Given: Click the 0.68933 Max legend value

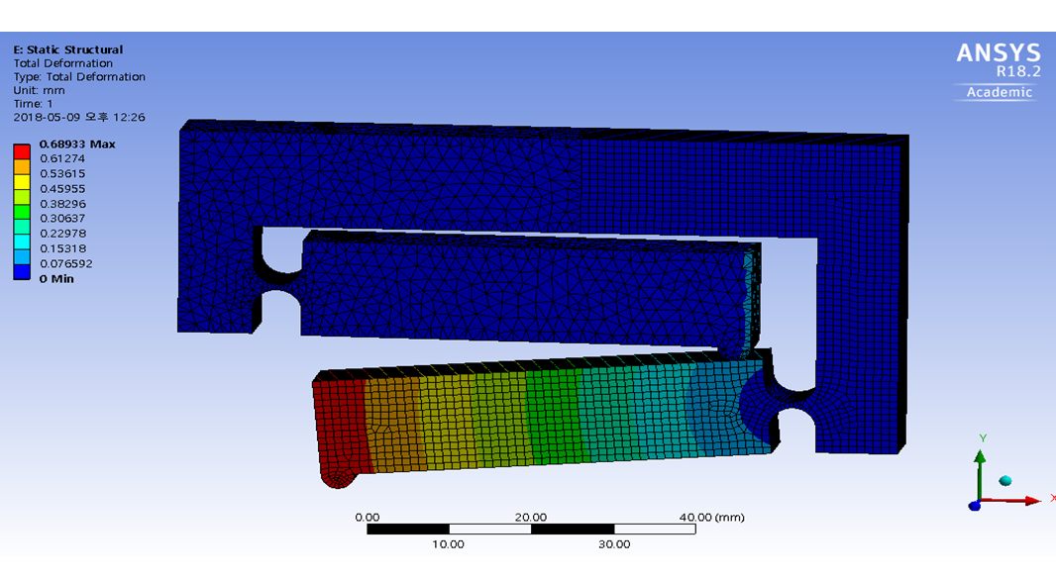Looking at the screenshot, I should click(x=77, y=145).
